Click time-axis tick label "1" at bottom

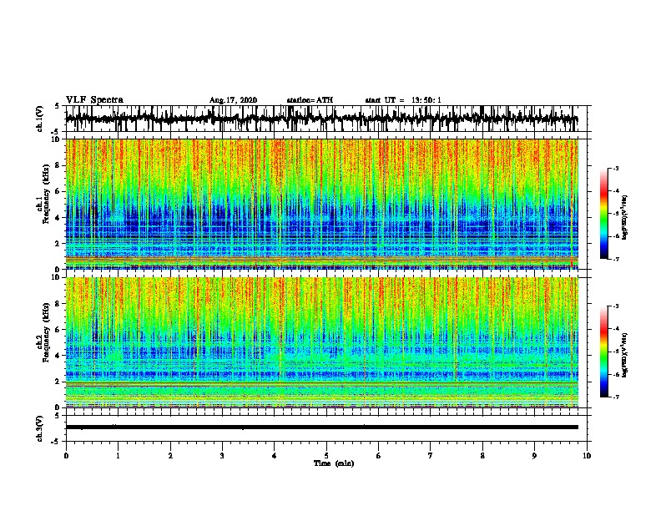point(118,456)
